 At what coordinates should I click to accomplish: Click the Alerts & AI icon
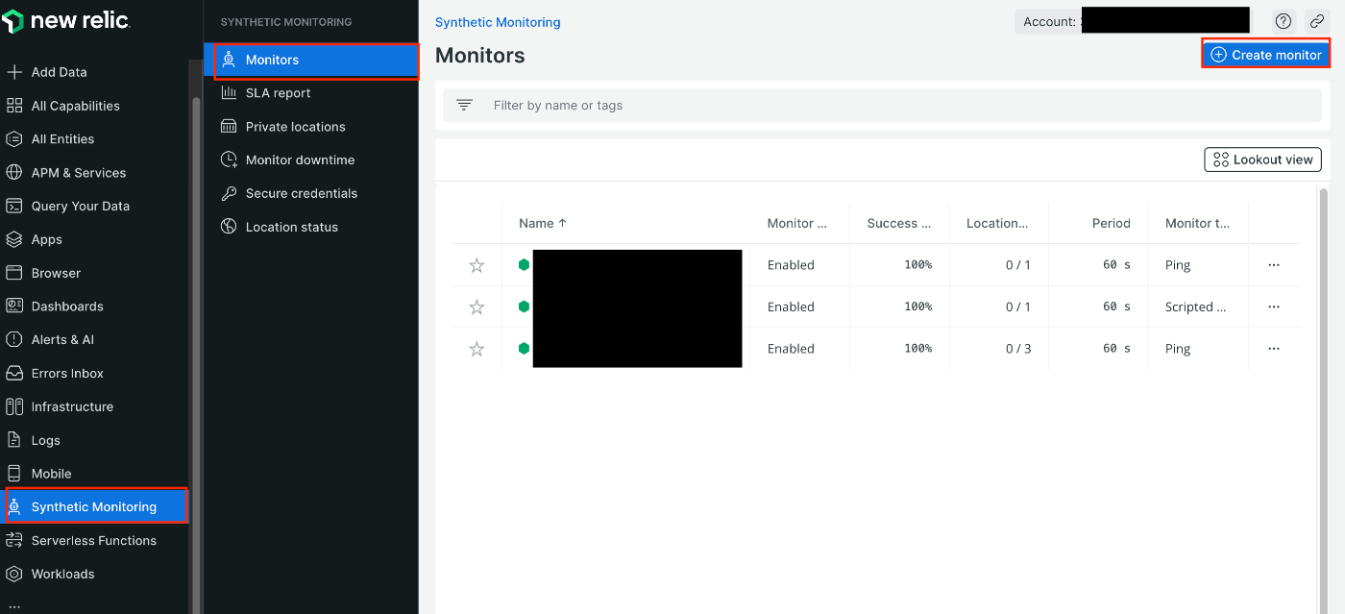(x=14, y=339)
